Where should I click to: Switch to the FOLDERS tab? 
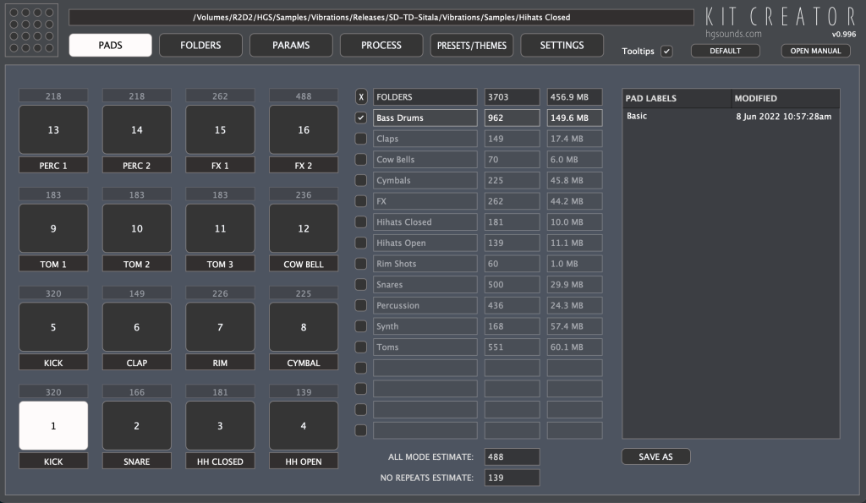point(200,45)
